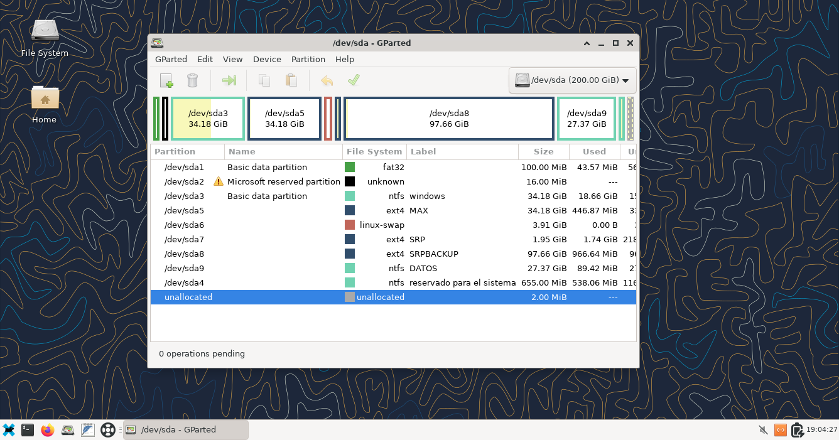
Task: Sort by the Size column header
Action: pyautogui.click(x=543, y=151)
